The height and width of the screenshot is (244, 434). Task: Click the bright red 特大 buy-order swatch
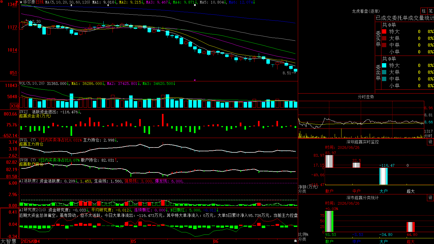tap(384, 31)
